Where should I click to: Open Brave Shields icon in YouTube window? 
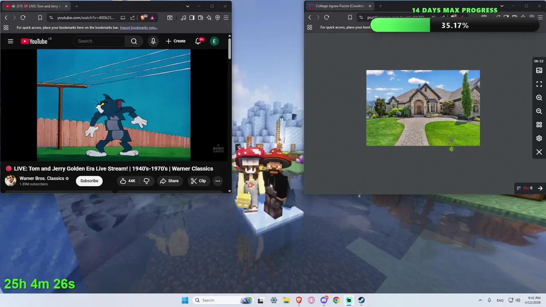[143, 17]
